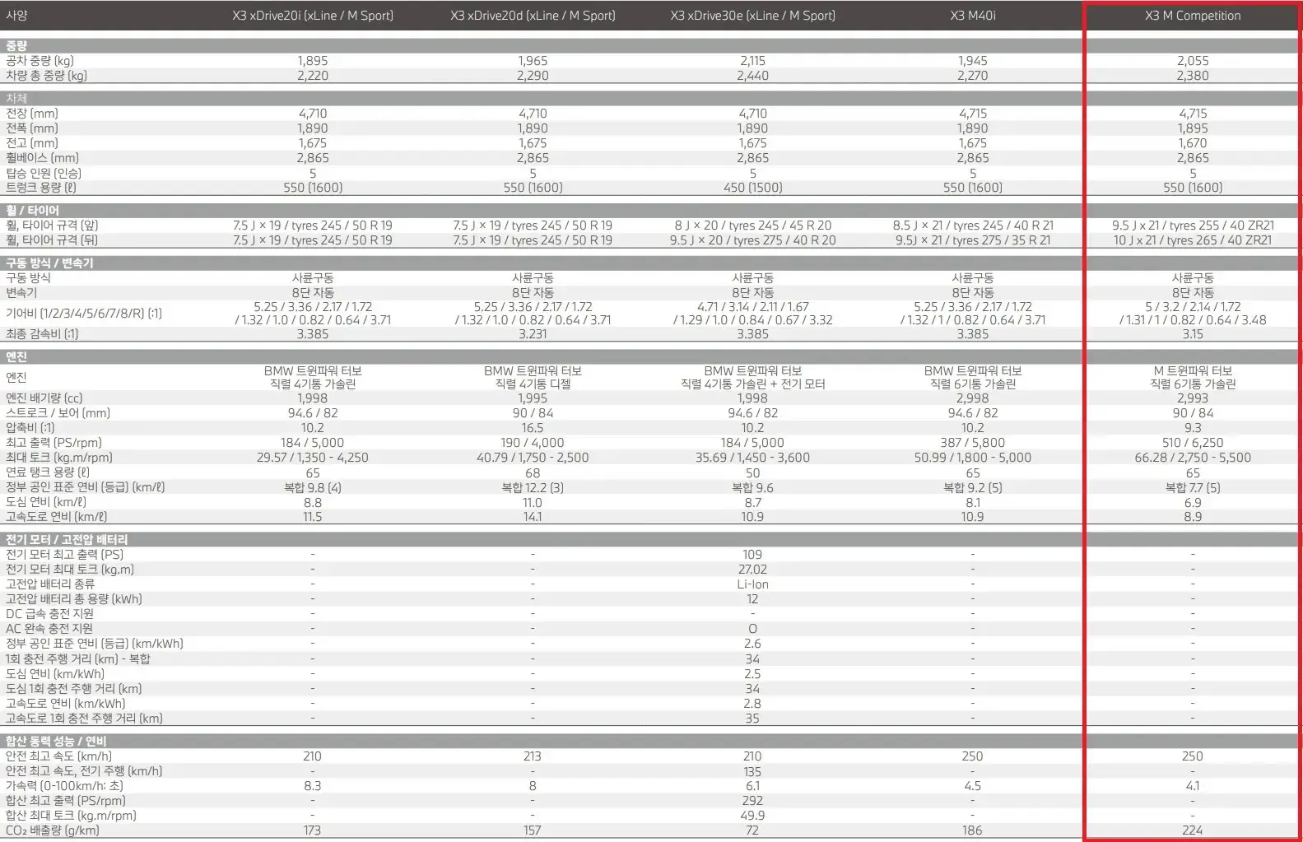Select the 224 CO₂ emission value
1303x842 pixels.
pyautogui.click(x=1193, y=830)
